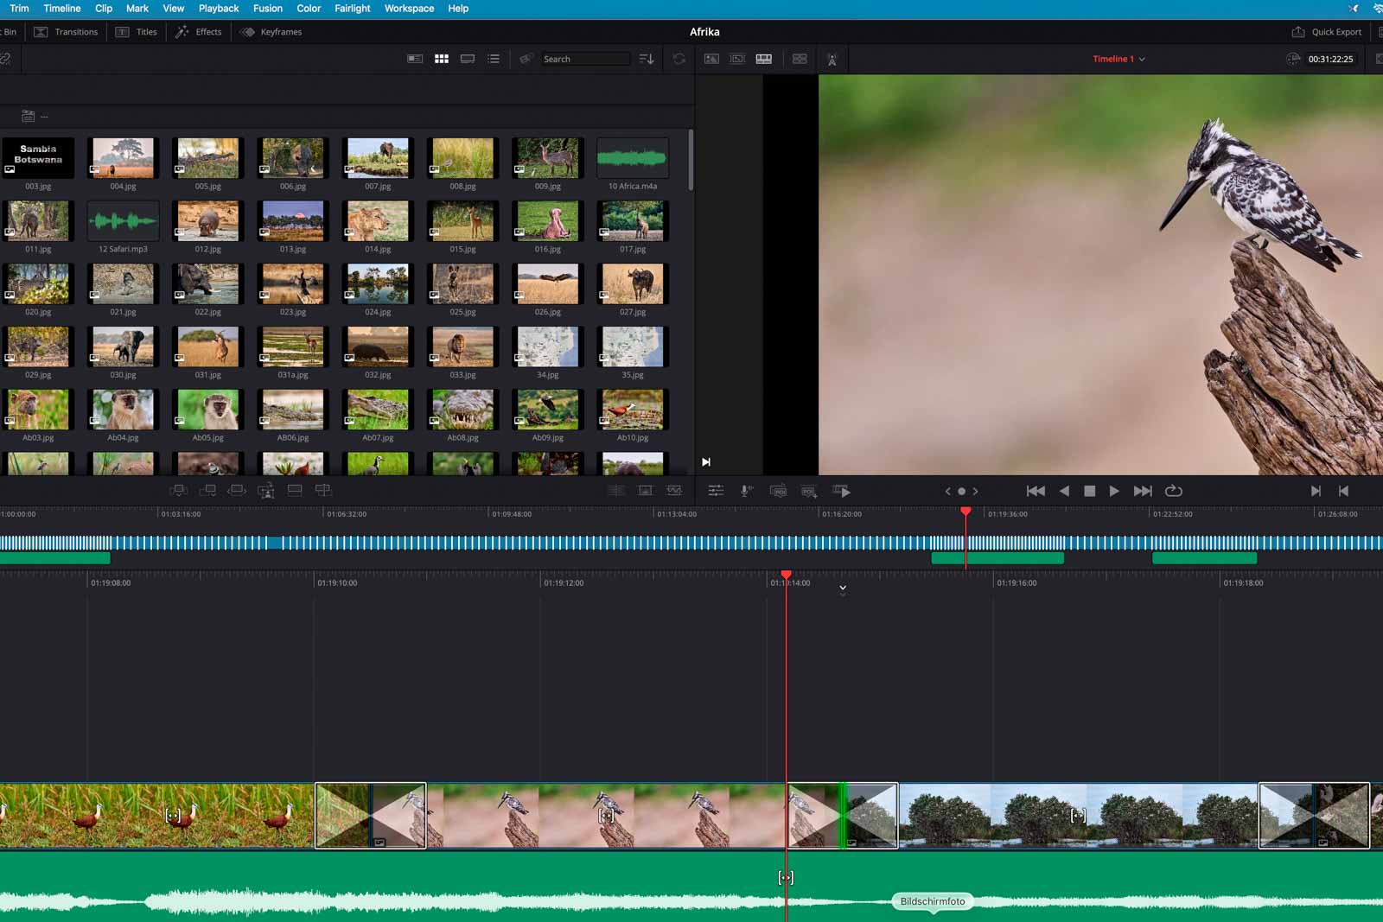
Task: Open the Workspace menu
Action: coord(409,9)
